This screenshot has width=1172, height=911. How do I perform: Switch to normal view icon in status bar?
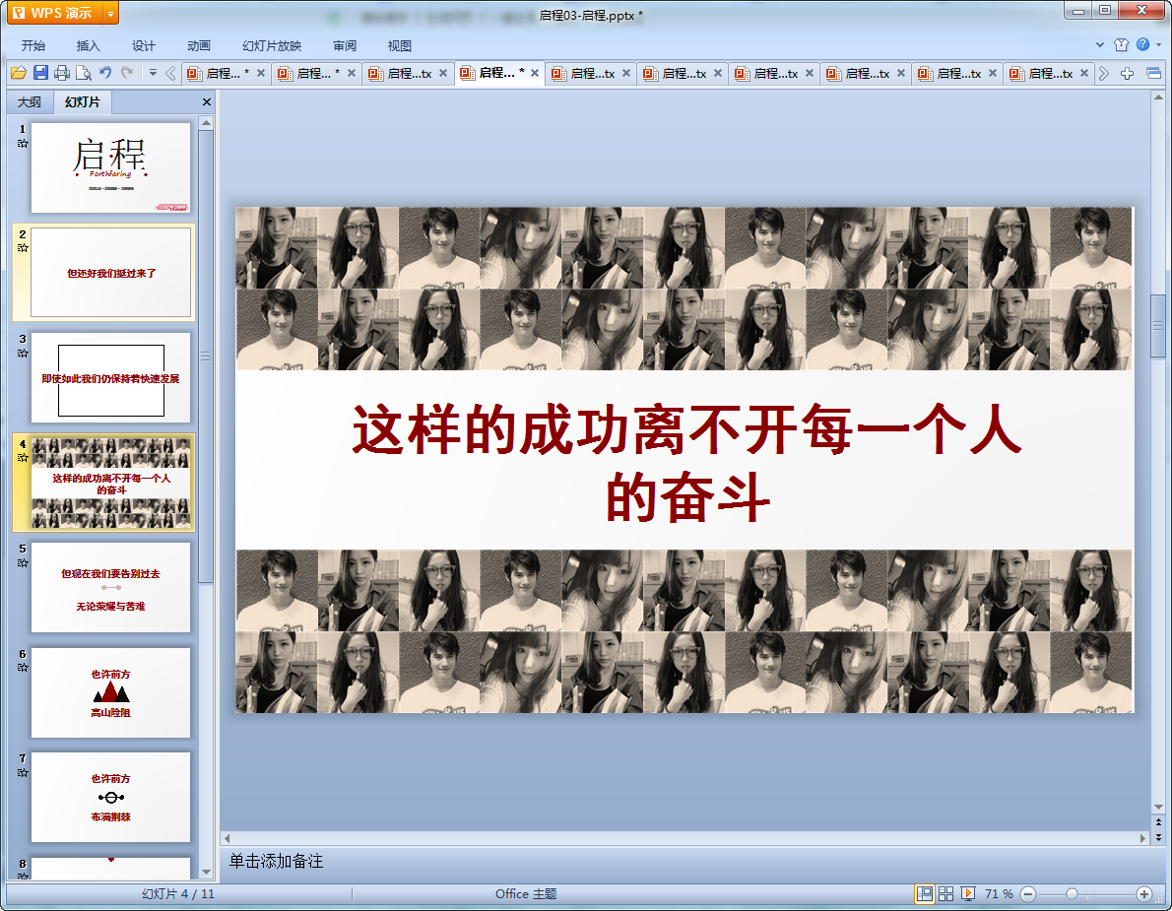point(925,894)
